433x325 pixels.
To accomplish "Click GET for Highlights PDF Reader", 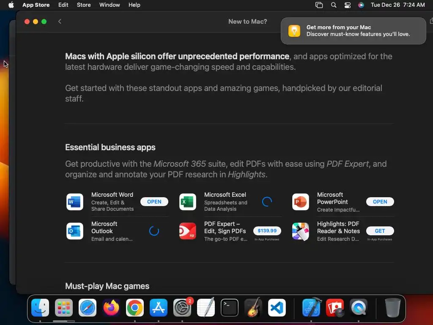I will (380, 231).
